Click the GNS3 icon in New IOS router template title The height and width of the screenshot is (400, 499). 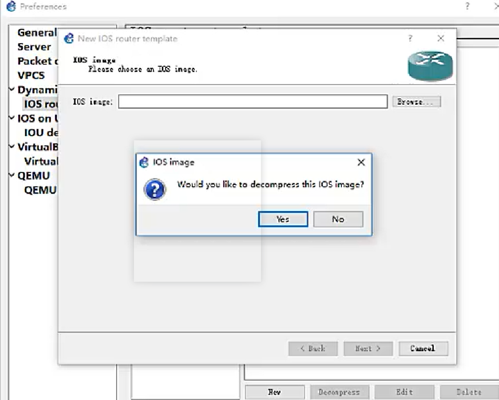(69, 38)
